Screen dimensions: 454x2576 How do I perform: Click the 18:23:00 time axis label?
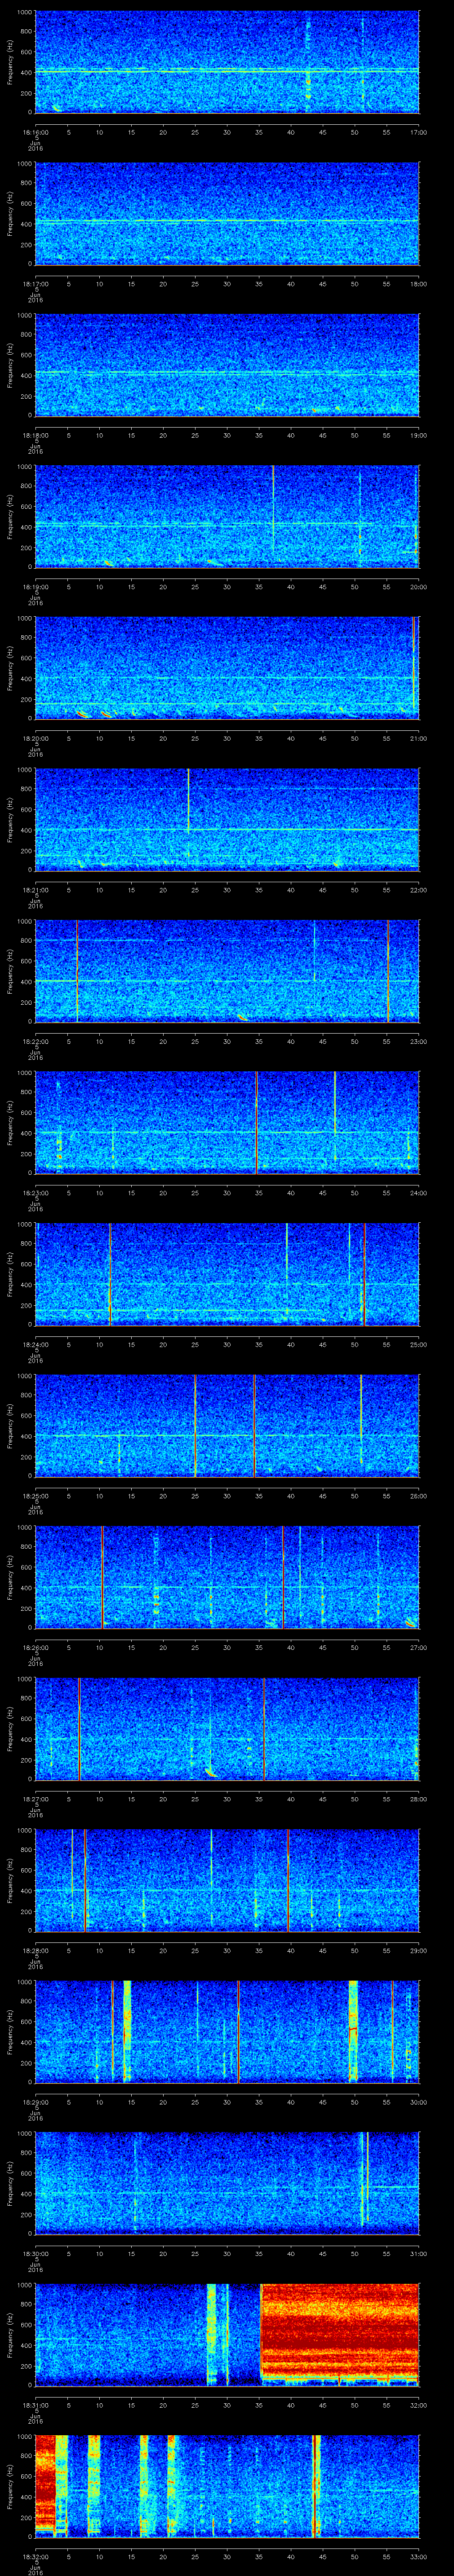(x=35, y=1193)
